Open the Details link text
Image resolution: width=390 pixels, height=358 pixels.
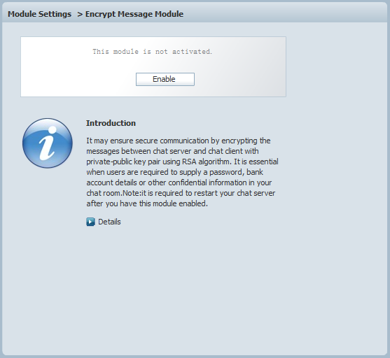point(109,222)
